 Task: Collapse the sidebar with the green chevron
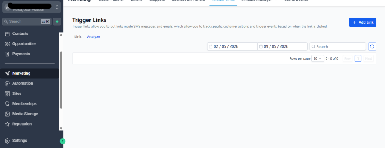tap(63, 141)
